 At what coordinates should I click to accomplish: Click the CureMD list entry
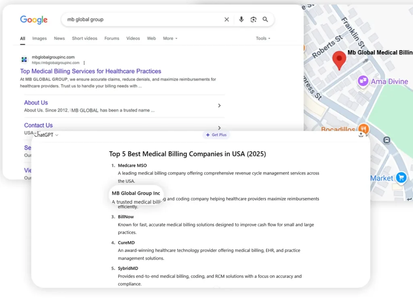coord(126,242)
